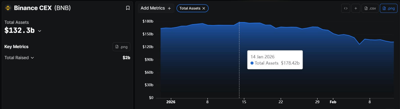
Task: Click the $180b y-axis label
Action: pyautogui.click(x=148, y=21)
